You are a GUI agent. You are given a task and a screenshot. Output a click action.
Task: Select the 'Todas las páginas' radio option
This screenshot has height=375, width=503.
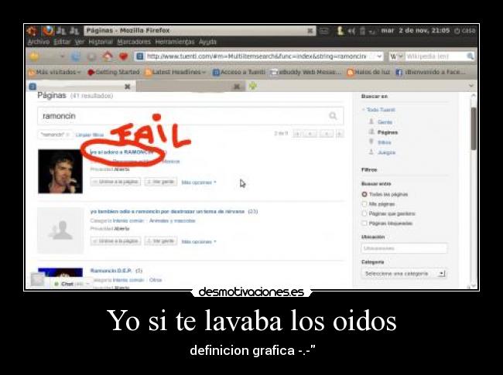point(364,194)
